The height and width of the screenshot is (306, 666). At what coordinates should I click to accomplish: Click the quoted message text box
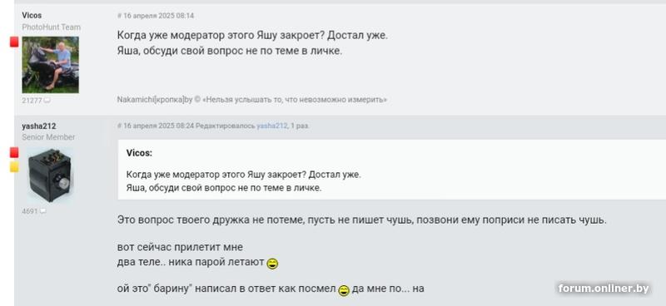click(x=391, y=170)
